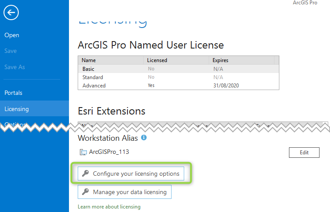Open the Open menu item
This screenshot has height=212, width=330.
click(12, 35)
